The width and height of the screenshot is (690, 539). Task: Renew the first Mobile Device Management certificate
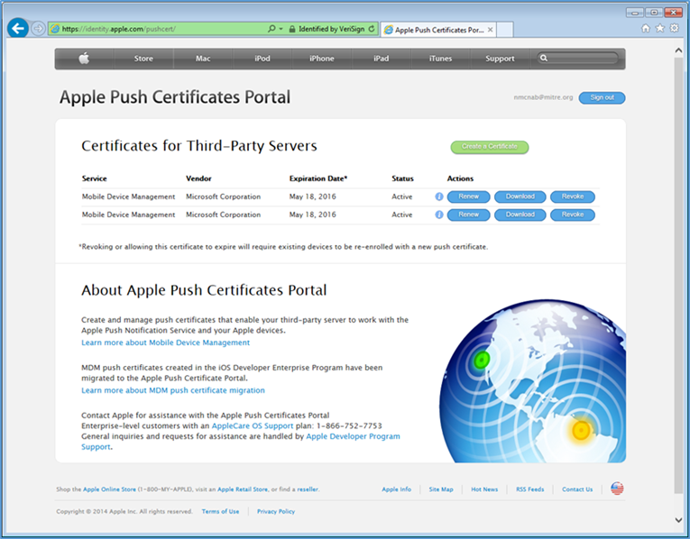tap(468, 196)
